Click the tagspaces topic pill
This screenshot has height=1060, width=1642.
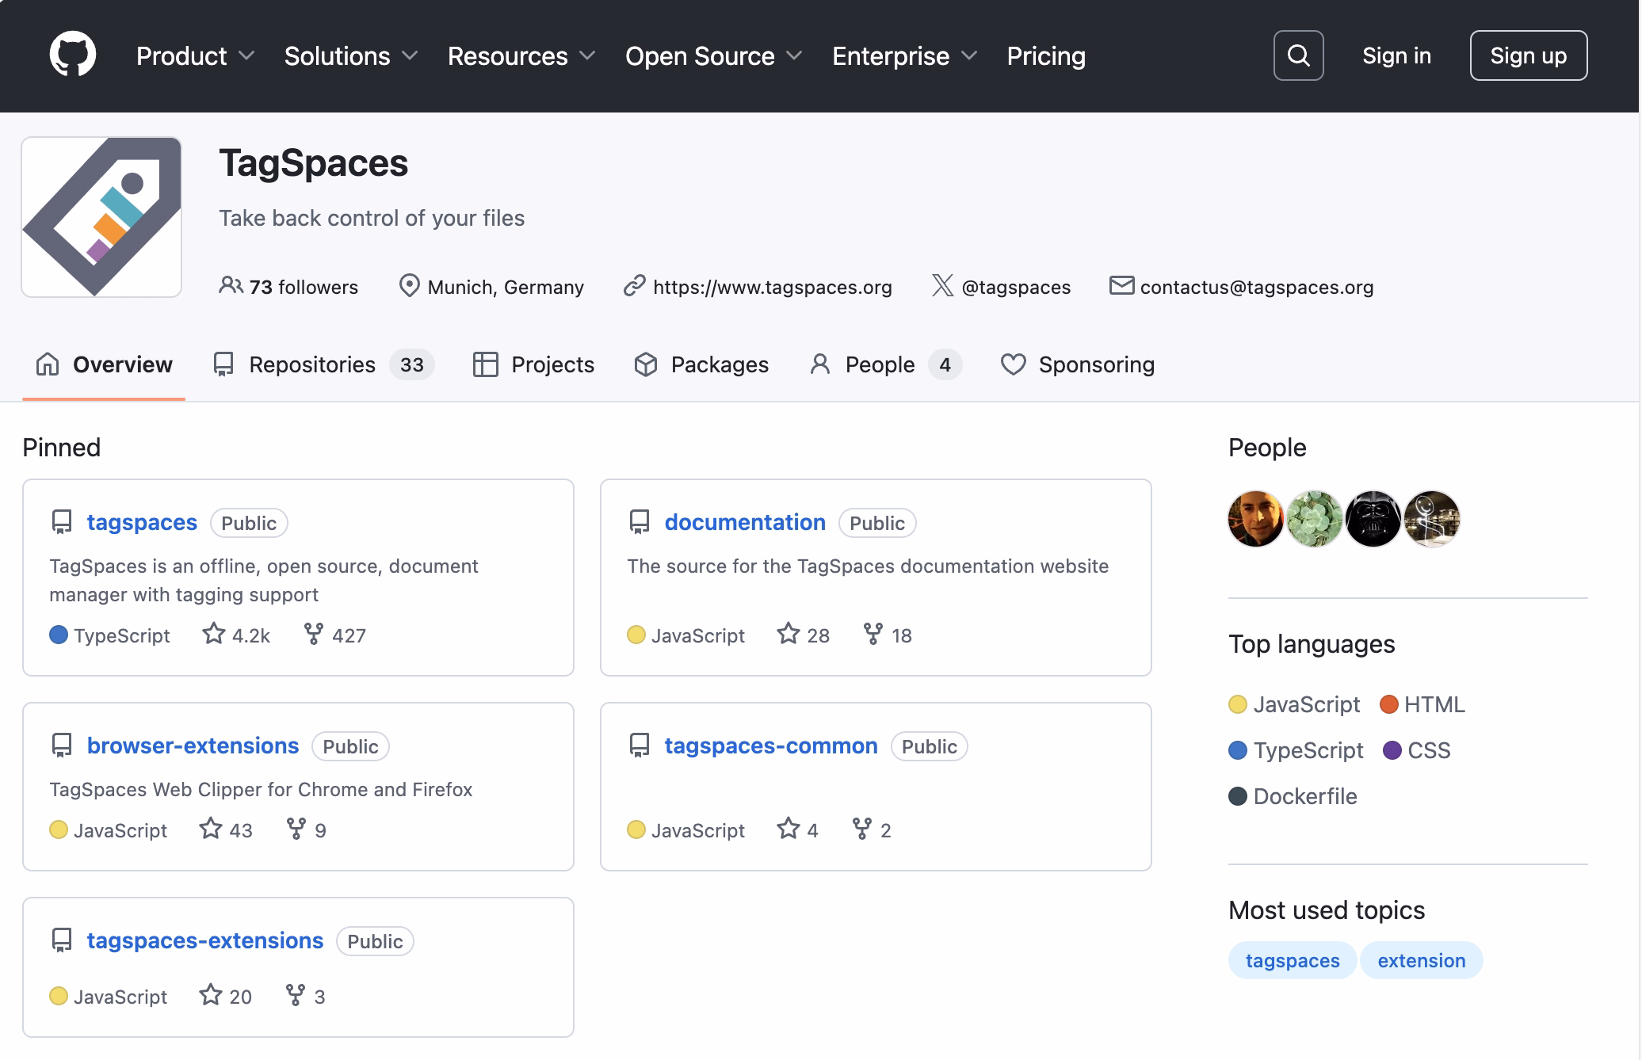pyautogui.click(x=1292, y=959)
